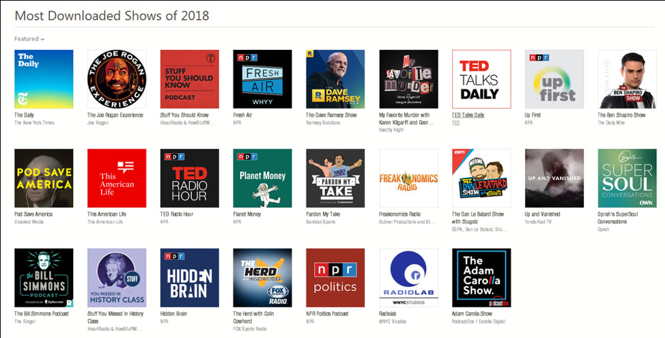This screenshot has height=338, width=665.
Task: Click 'The Daily' title link
Action: pos(24,115)
